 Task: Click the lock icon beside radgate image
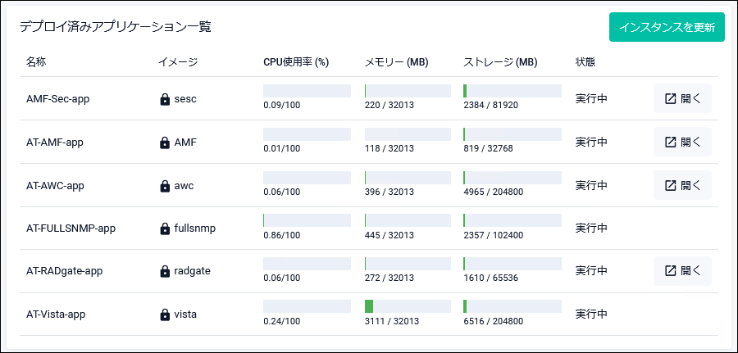165,271
